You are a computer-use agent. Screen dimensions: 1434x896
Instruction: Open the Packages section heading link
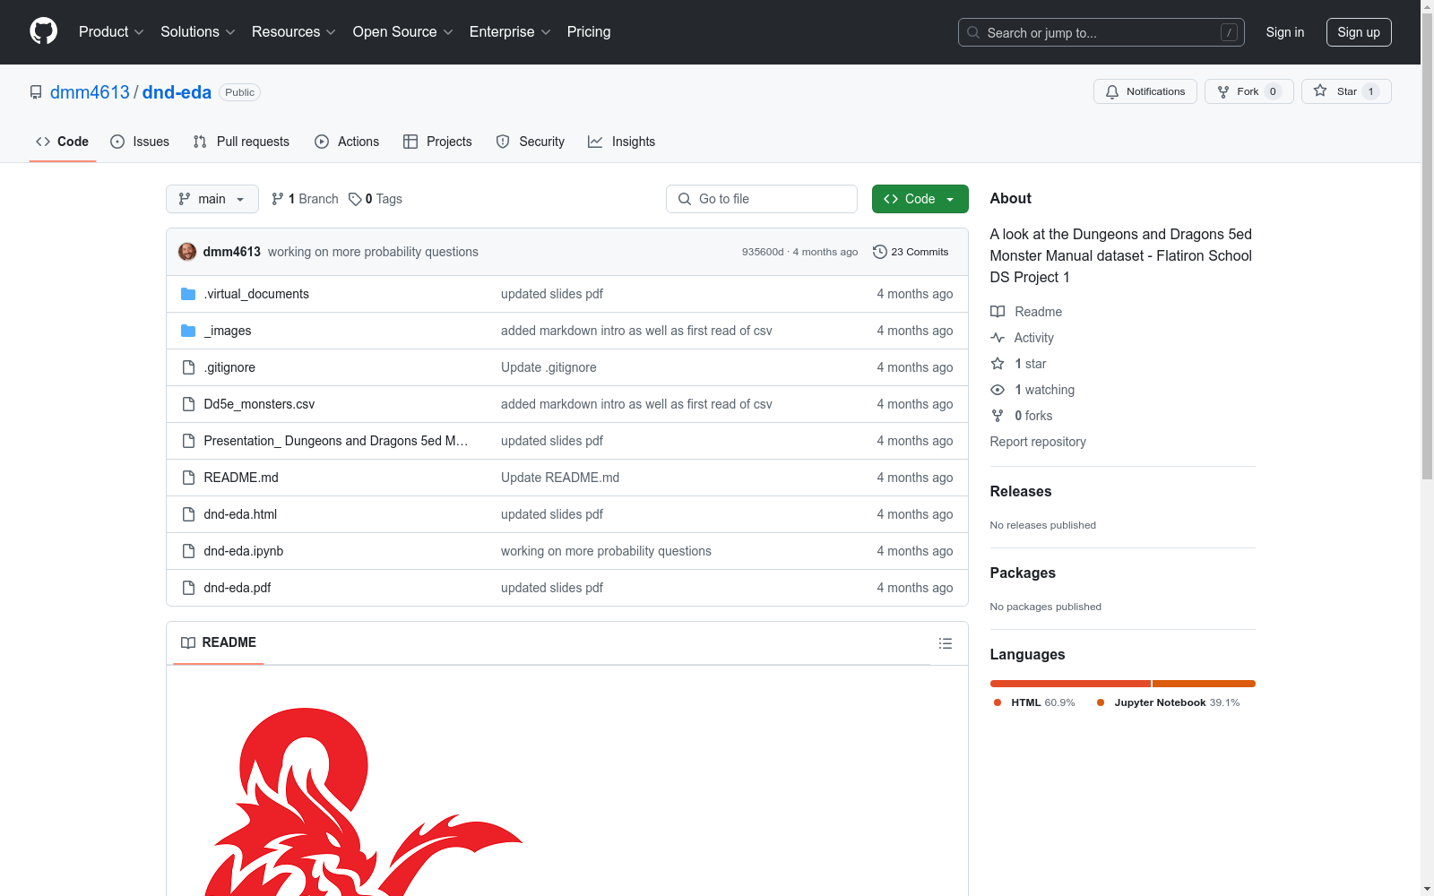click(1023, 573)
